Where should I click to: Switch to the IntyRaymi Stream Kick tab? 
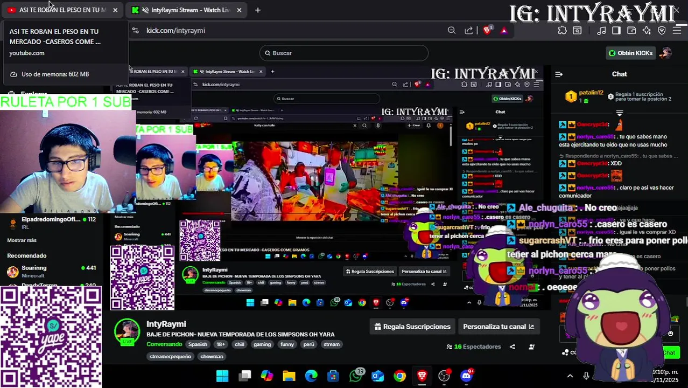(x=186, y=10)
